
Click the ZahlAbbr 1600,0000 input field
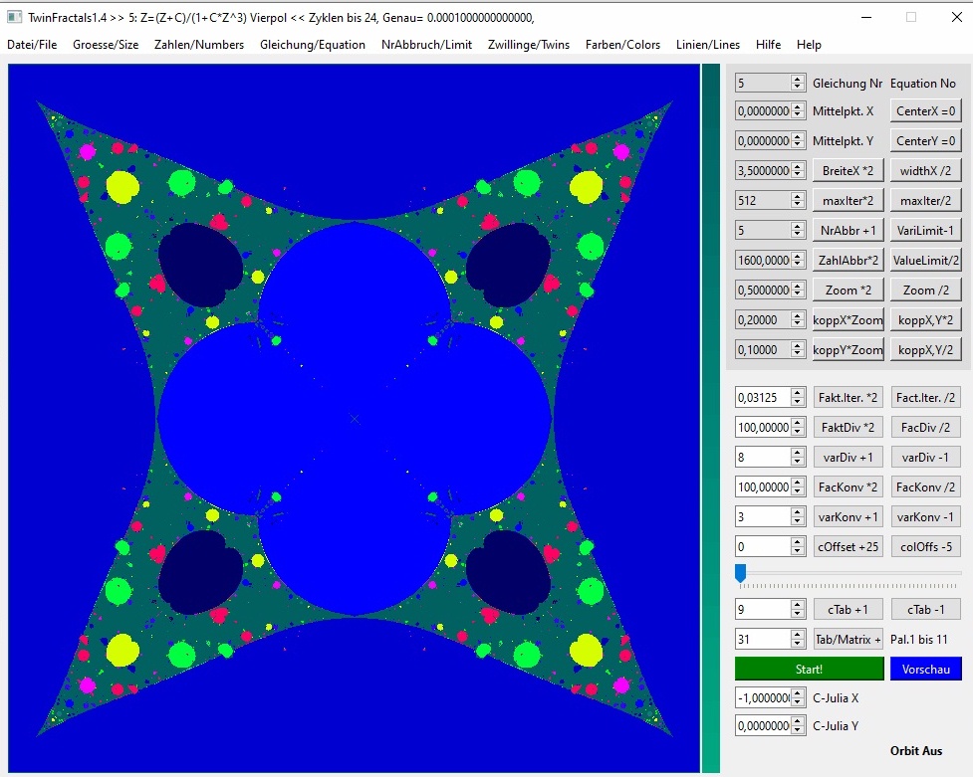(763, 260)
